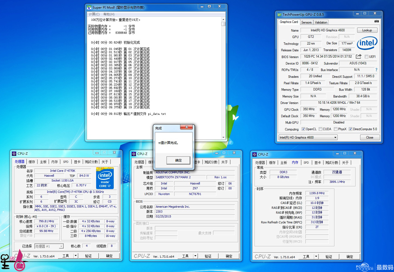Open the Super PI title bar icon menu
This screenshot has height=272, width=394.
click(89, 7)
